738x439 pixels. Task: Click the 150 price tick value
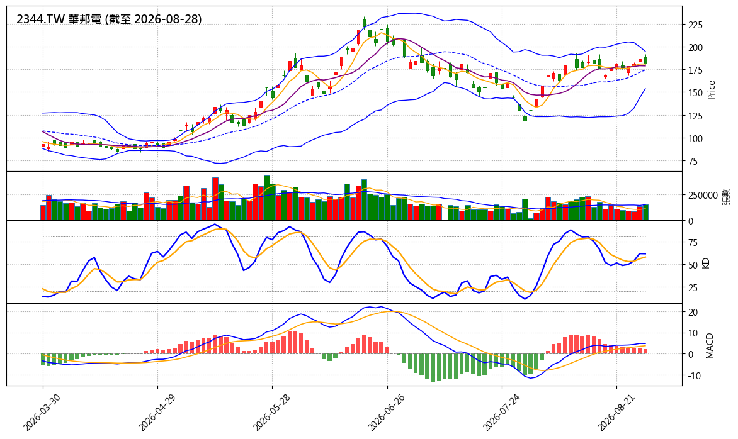point(695,93)
